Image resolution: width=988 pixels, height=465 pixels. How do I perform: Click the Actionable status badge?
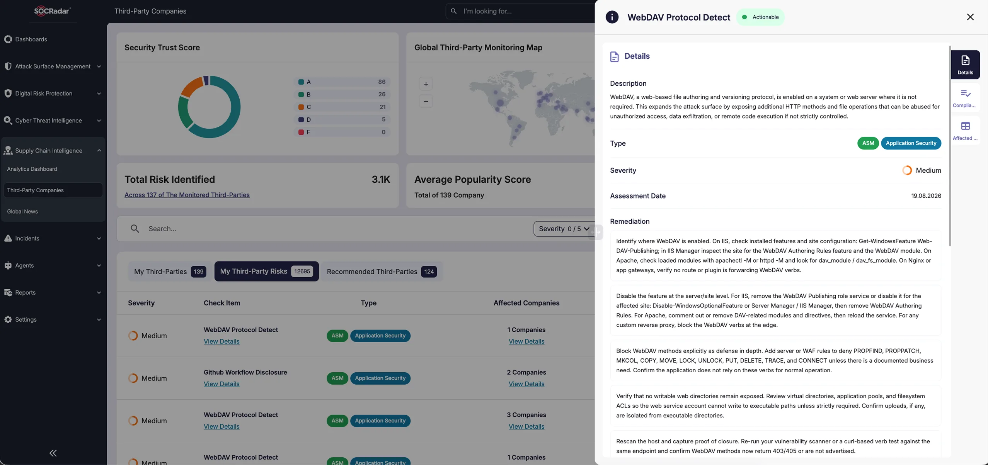760,17
